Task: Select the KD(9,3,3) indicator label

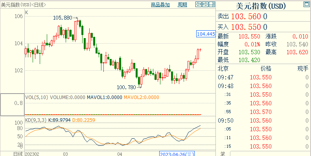Action: coord(36,120)
